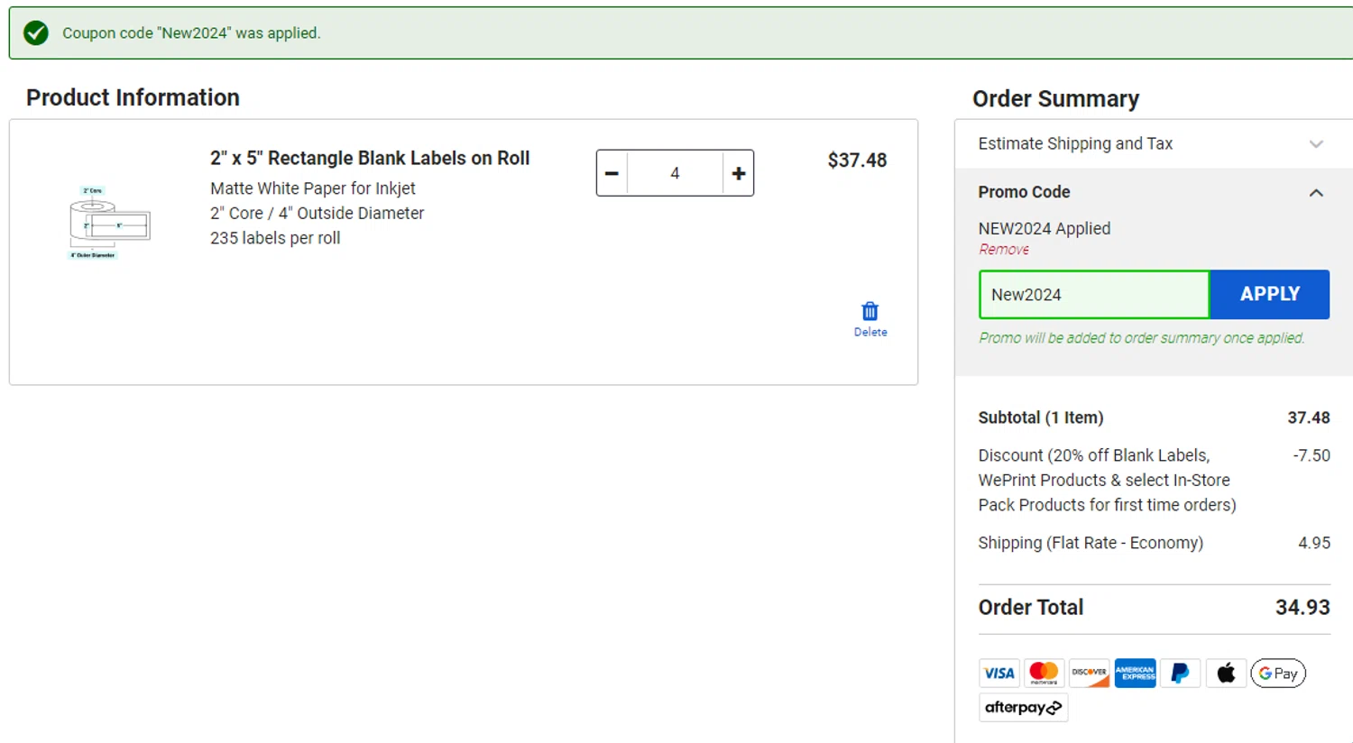Open the label roll product thumbnail
Viewport: 1353px width, 743px height.
pyautogui.click(x=109, y=224)
